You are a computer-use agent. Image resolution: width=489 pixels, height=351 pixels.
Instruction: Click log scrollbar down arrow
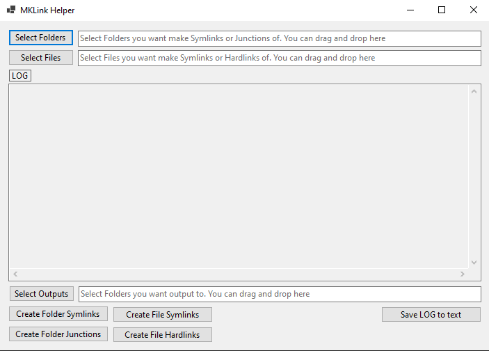pos(474,263)
